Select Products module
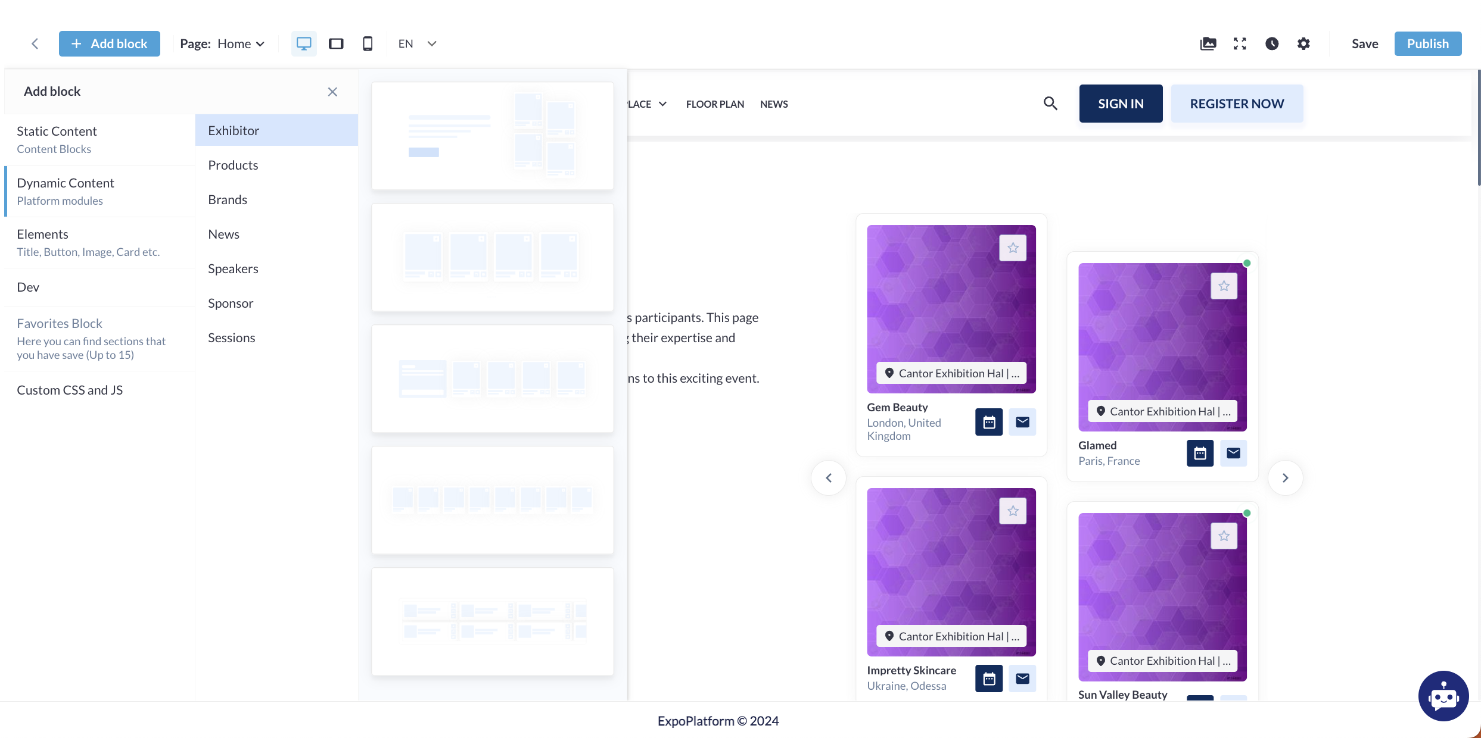1481x738 pixels. pos(276,165)
